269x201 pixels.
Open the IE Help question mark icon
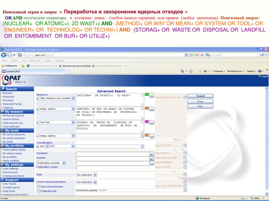click(x=260, y=71)
